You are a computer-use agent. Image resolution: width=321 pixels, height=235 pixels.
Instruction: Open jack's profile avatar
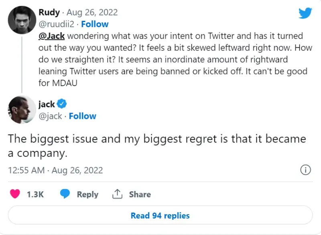[21, 110]
